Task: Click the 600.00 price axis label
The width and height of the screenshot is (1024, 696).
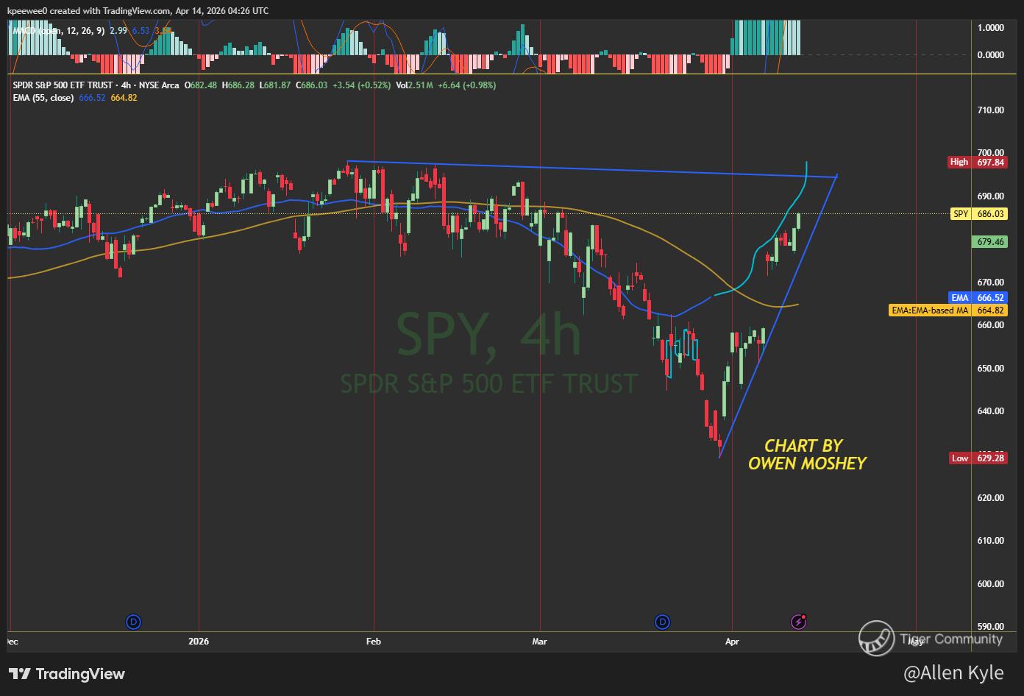Action: tap(990, 584)
